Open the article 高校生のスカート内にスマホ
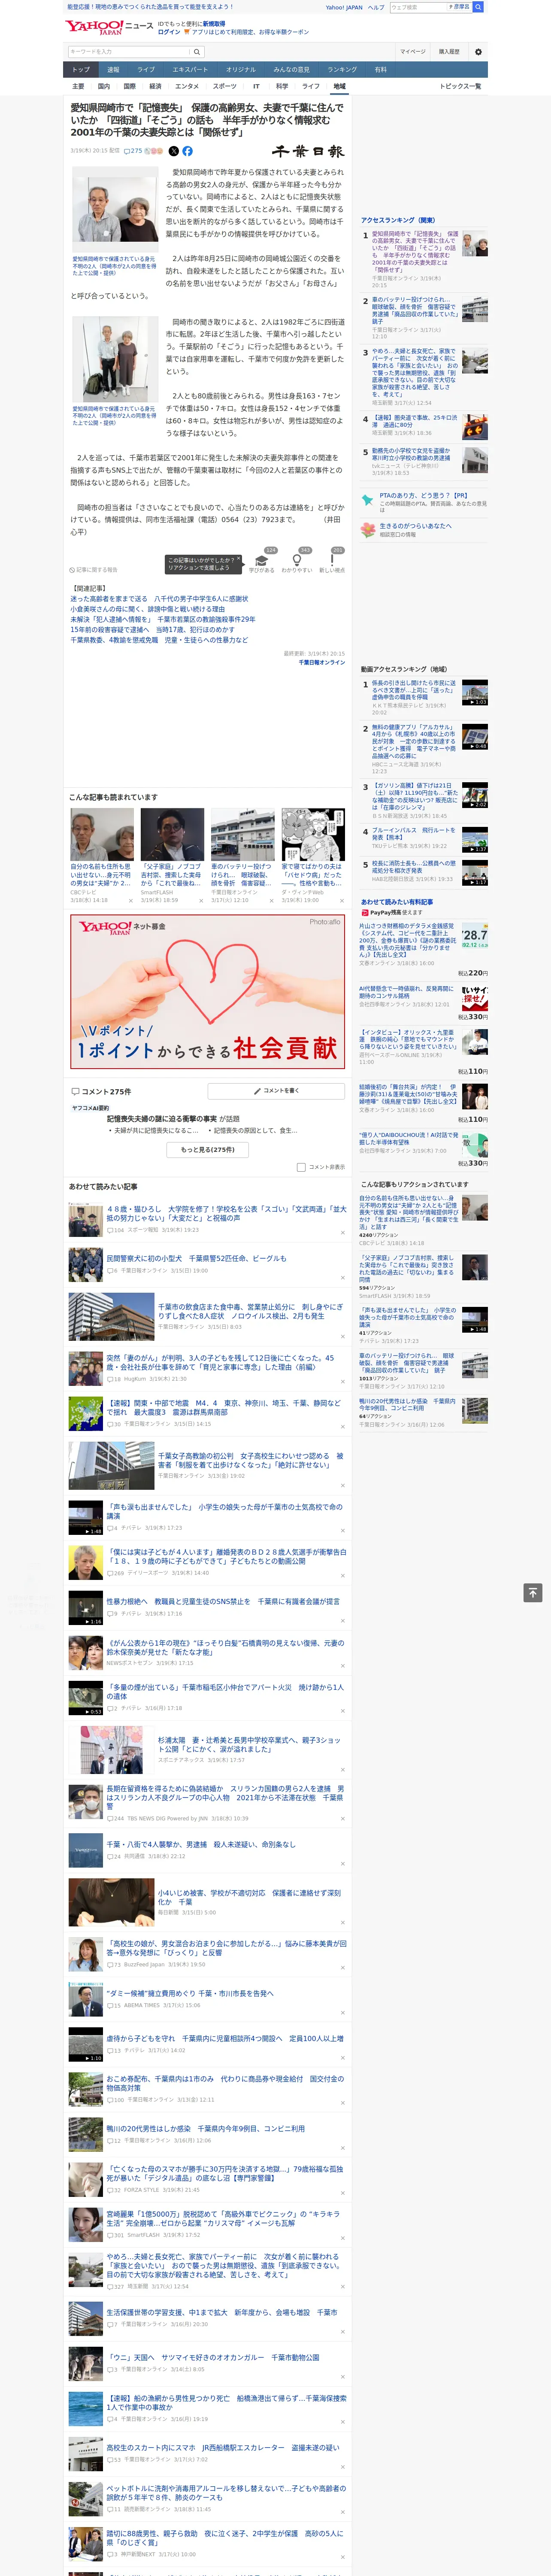551x2576 pixels. pos(223,2447)
